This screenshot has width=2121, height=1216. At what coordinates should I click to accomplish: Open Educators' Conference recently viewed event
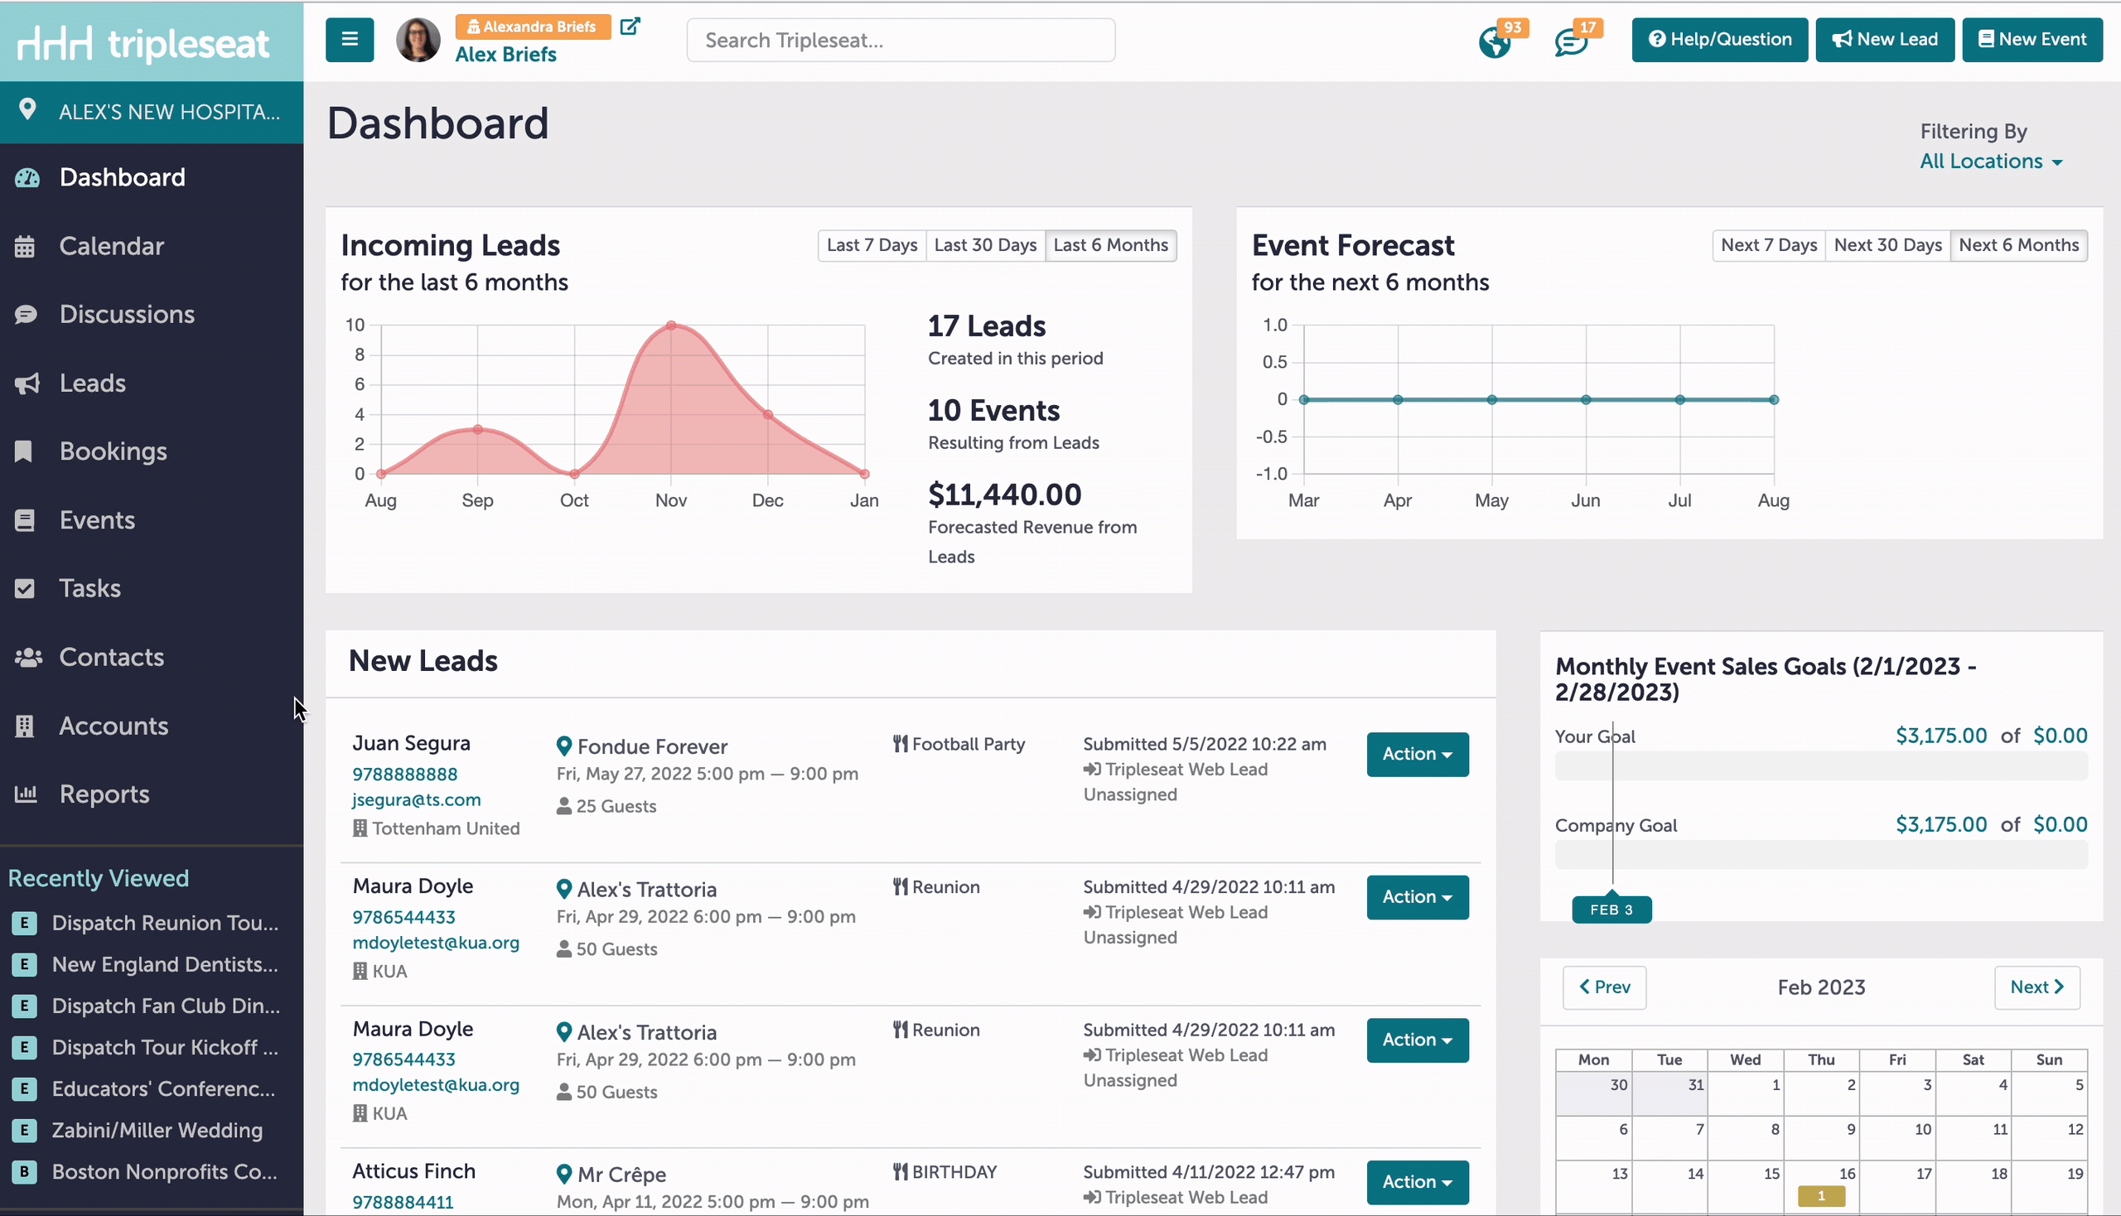tap(163, 1089)
